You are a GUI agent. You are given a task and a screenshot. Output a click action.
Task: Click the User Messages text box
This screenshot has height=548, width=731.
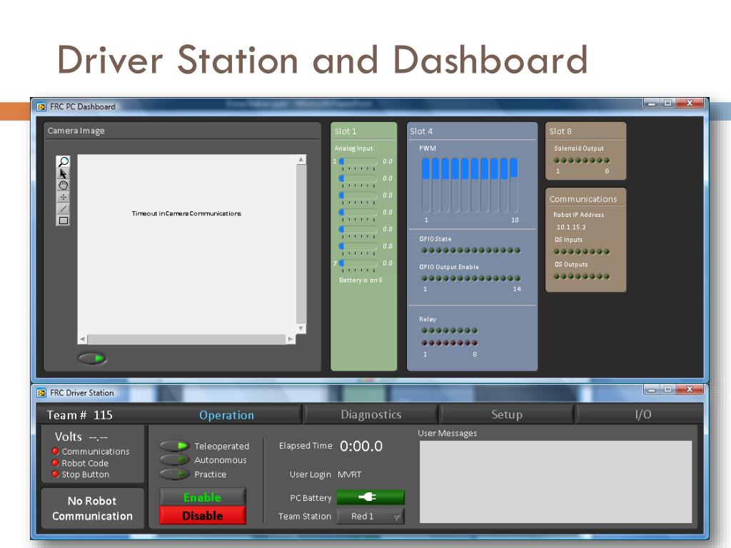[x=555, y=482]
